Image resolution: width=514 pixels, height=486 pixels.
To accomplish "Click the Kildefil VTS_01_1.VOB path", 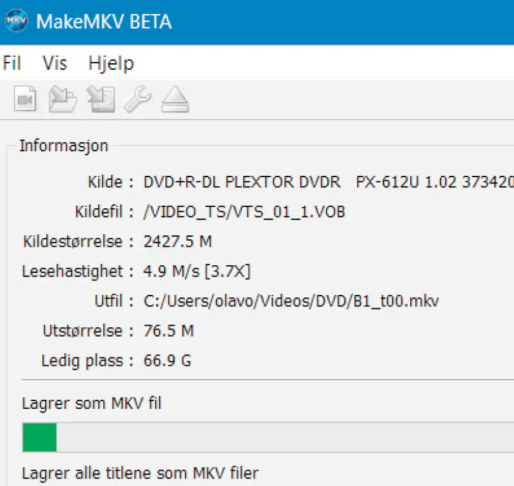I will [x=244, y=211].
